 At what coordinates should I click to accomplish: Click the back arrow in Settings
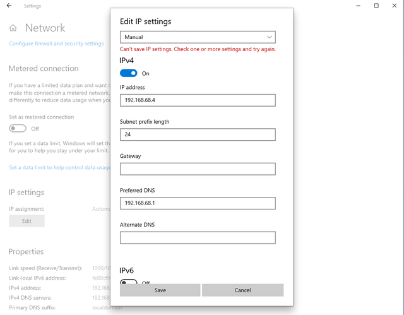tap(9, 6)
